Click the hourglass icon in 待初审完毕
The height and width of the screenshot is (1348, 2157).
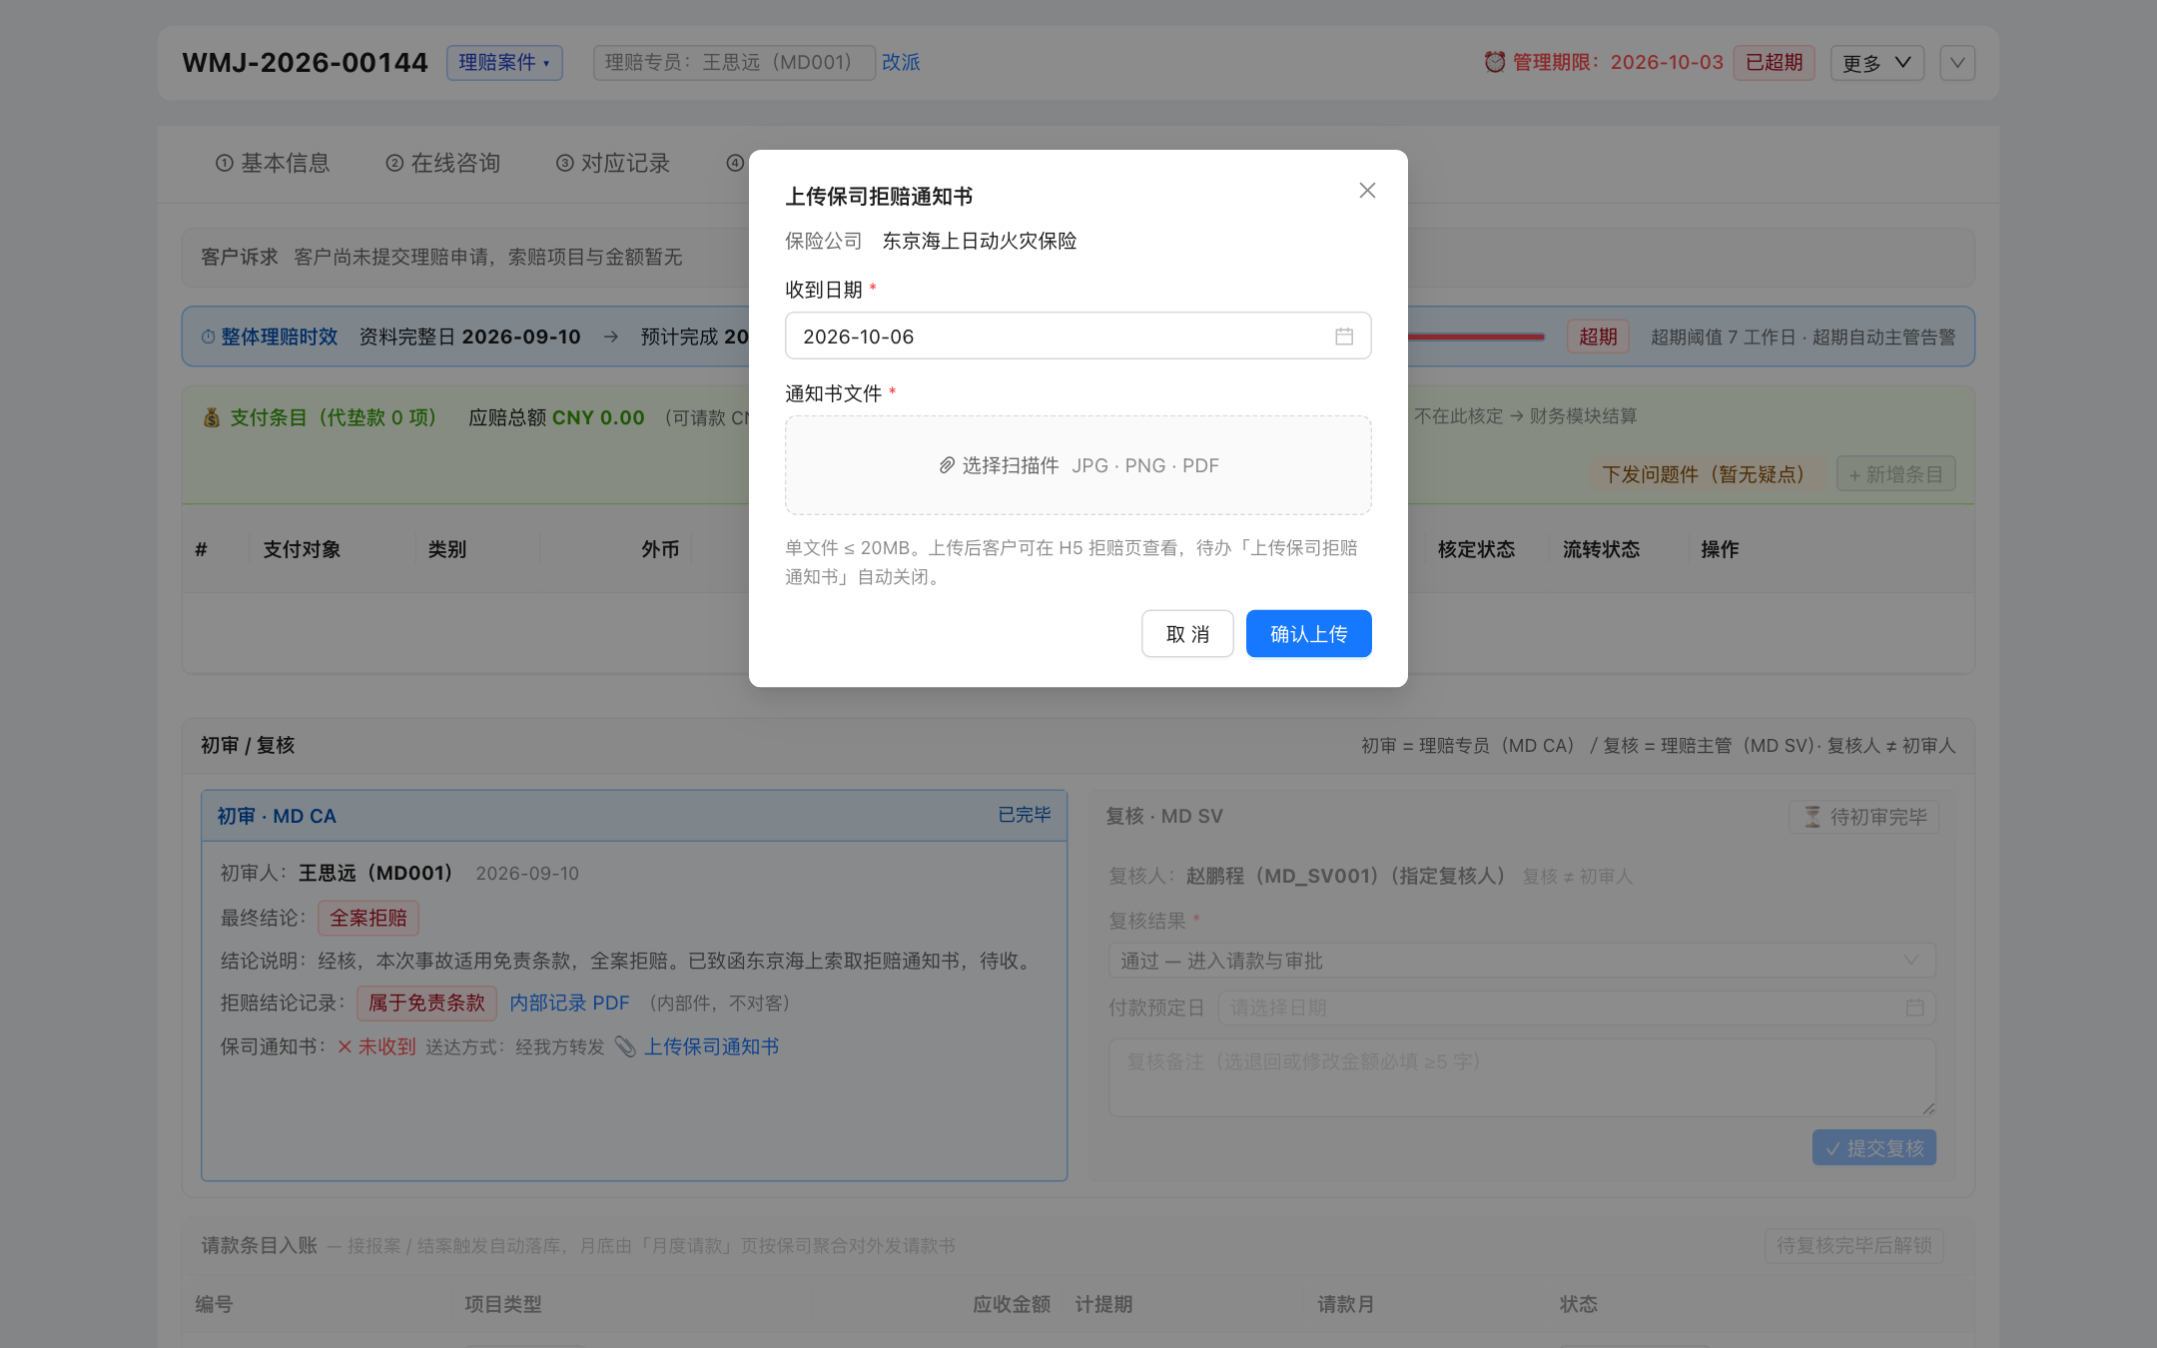1812,817
